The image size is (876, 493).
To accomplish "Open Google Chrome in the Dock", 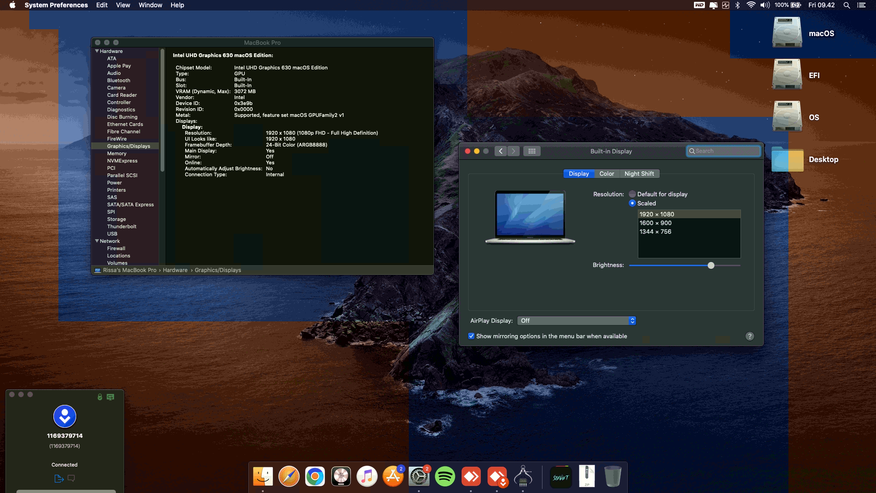I will pyautogui.click(x=315, y=477).
